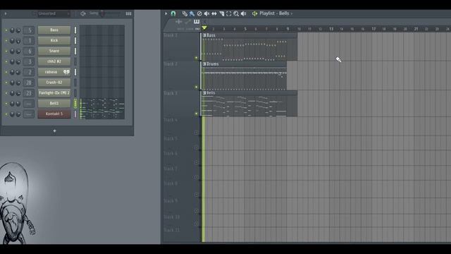Click the Playback speaker tool in playlist
This screenshot has width=451, height=254.
pyautogui.click(x=243, y=13)
